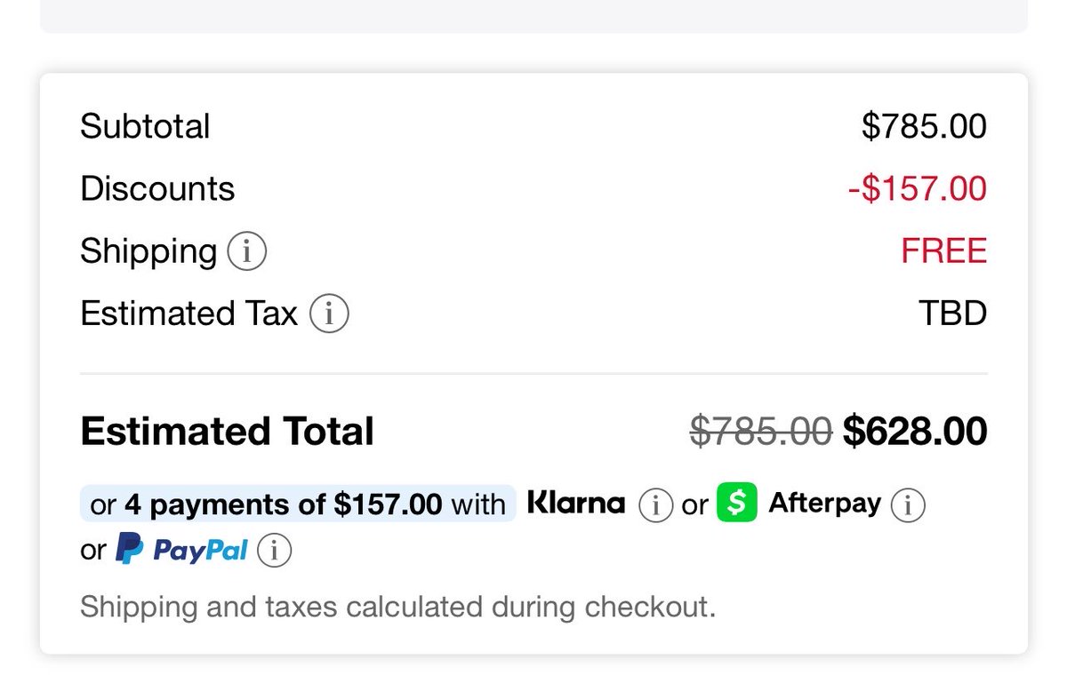The width and height of the screenshot is (1067, 699).
Task: Select the Klarna logo
Action: coord(576,504)
